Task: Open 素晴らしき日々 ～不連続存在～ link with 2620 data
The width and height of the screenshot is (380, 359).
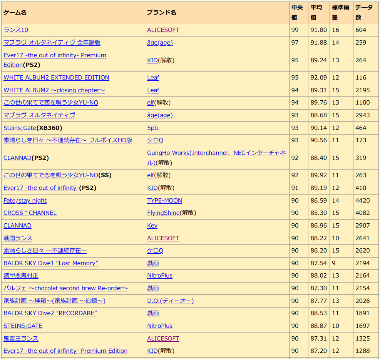Action: 45,251
